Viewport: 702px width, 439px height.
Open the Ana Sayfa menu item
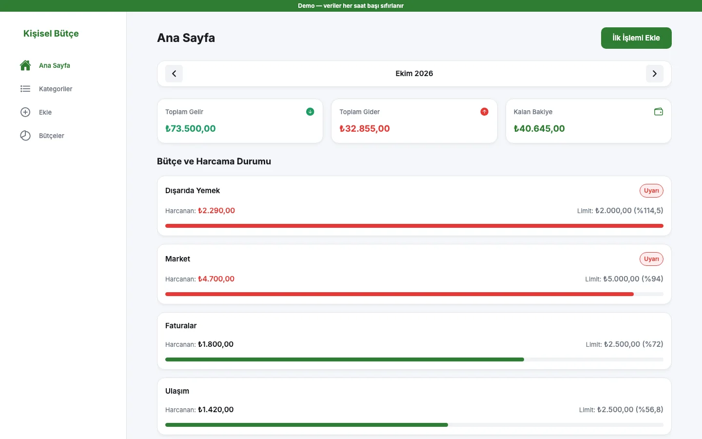pos(63,65)
